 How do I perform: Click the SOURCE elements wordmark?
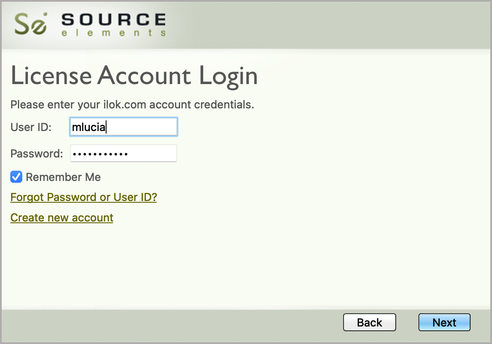pos(113,24)
